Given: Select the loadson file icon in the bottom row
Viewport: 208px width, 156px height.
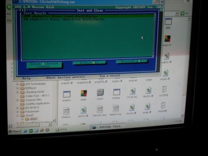Looking at the screenshot, I should click(x=66, y=111).
